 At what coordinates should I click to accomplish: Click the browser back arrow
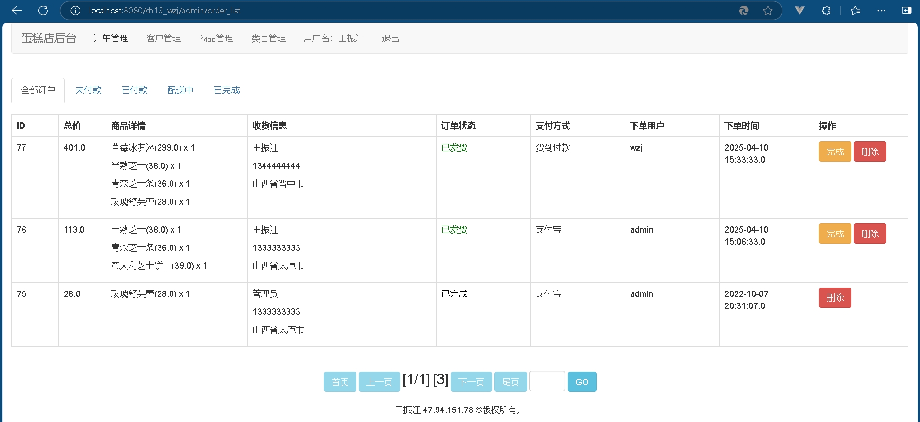(x=17, y=11)
